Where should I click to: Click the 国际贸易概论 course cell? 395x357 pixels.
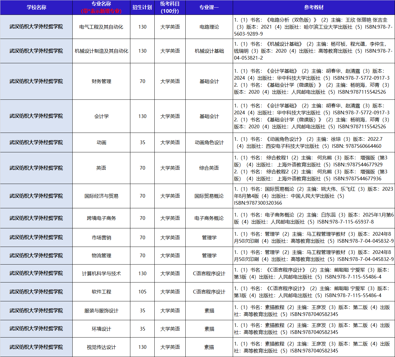click(209, 196)
